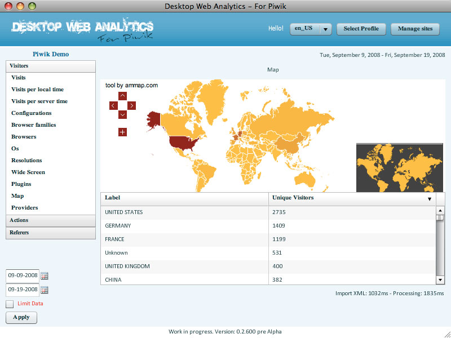Pan the map left with arrow
Viewport: 451px width, 338px height.
coord(113,105)
